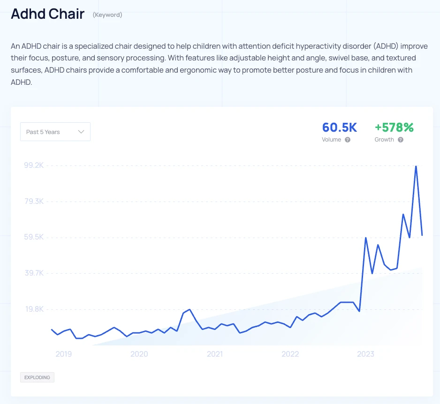
Task: Click the 59.5K y-axis label
Action: click(34, 237)
